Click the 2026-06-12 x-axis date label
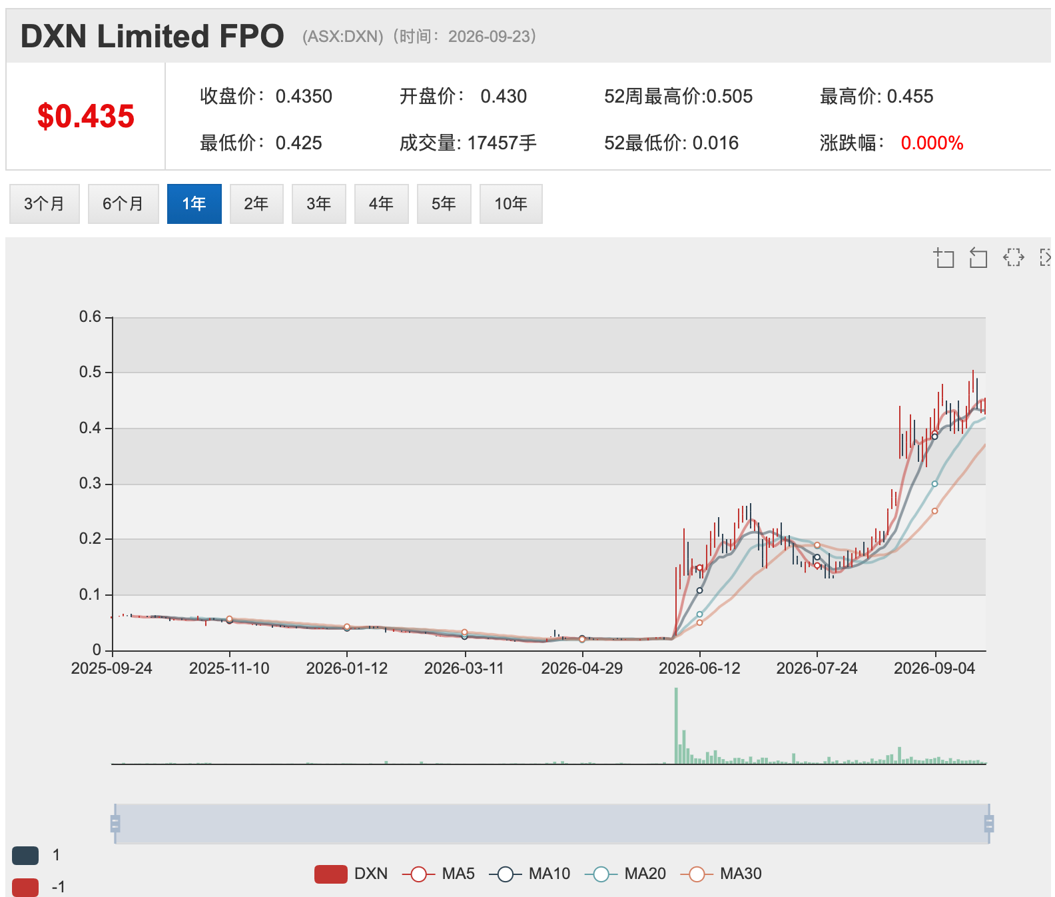Screen dimensions: 1055x897 pyautogui.click(x=699, y=668)
